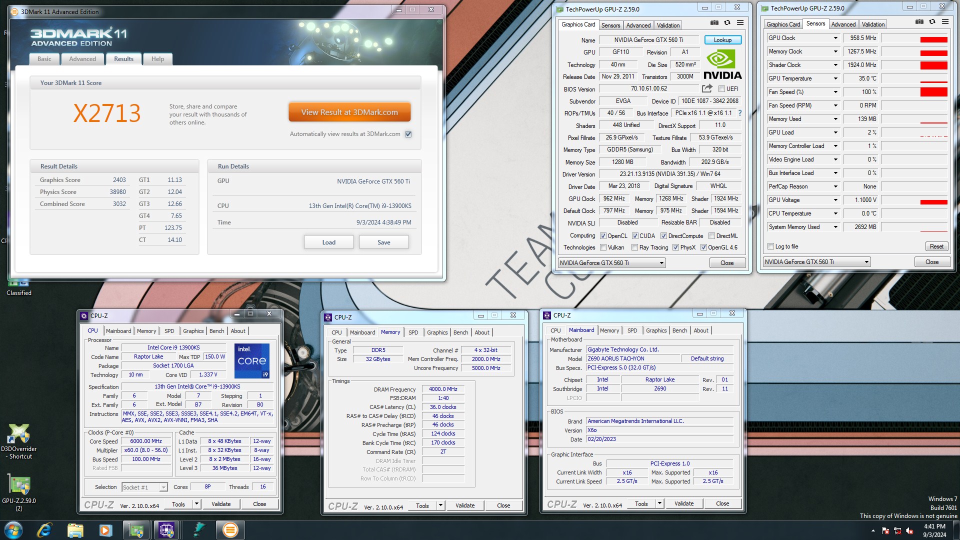The image size is (960, 540).
Task: Enable the Log to file checkbox
Action: (770, 246)
